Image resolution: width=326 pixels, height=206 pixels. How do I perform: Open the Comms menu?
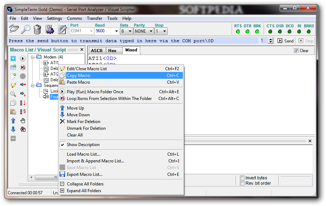click(x=74, y=18)
